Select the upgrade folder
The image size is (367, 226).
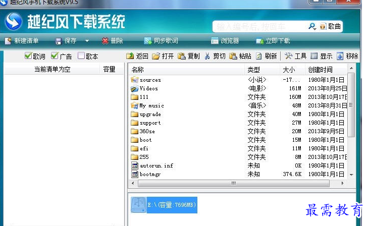click(x=146, y=114)
